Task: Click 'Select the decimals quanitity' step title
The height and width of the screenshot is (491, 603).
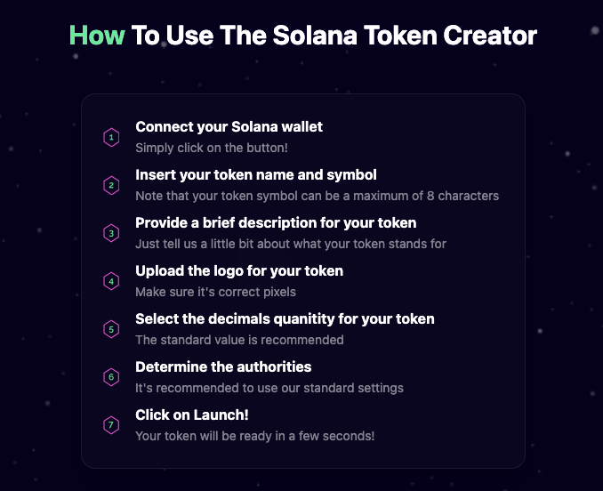Action: point(285,319)
